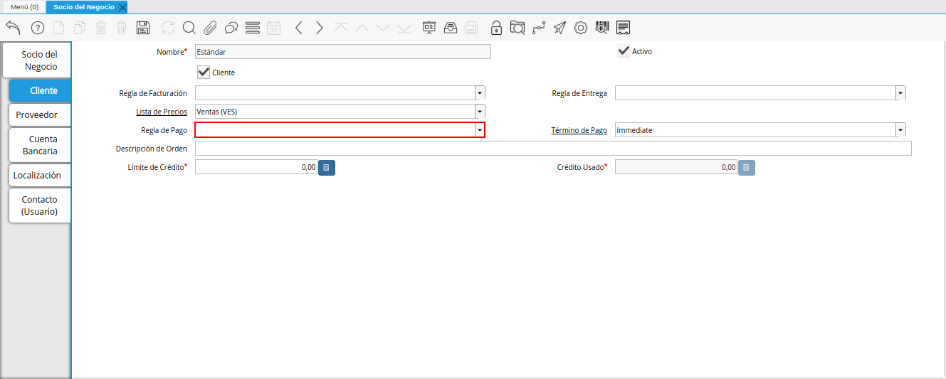The image size is (946, 379).
Task: Expand the Término de Pago dropdown
Action: (900, 130)
